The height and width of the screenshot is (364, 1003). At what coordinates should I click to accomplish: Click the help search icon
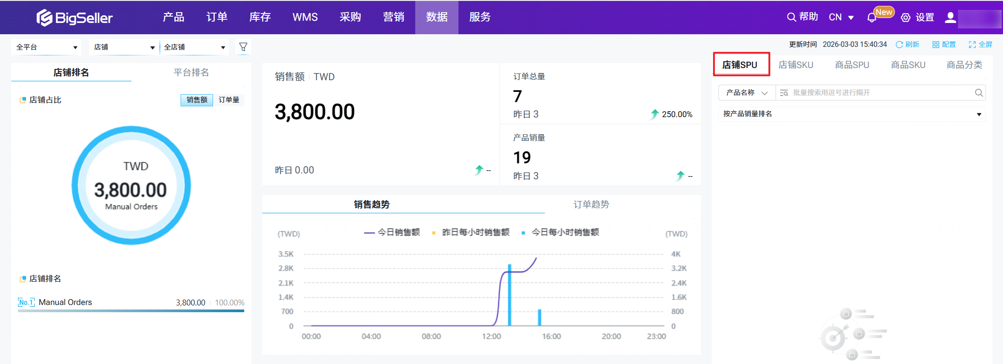[x=791, y=17]
